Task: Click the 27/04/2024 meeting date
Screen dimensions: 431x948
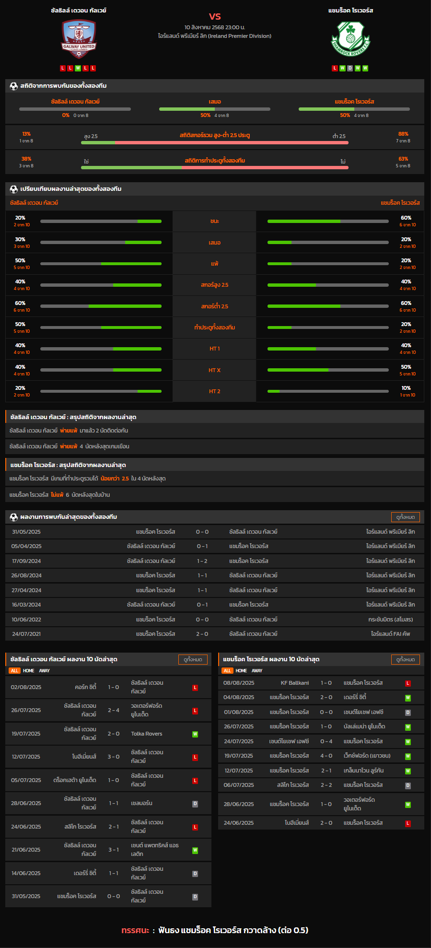Action: tap(26, 590)
